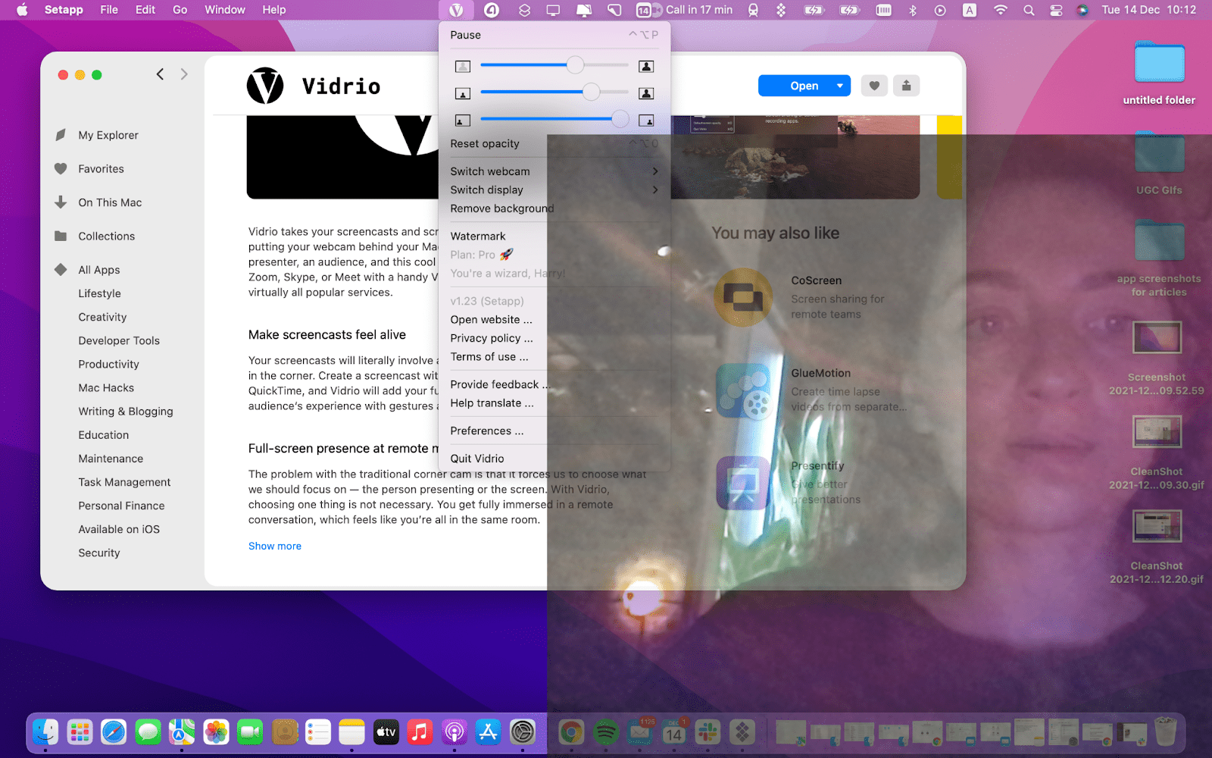Viewport: 1212px width, 758px height.
Task: Adjust the top opacity slider knob
Action: (575, 65)
